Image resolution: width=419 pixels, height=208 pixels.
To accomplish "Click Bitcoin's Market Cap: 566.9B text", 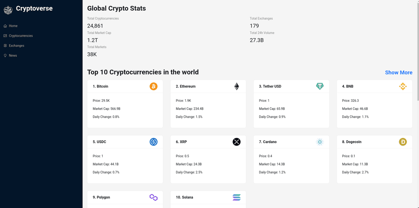I will coord(106,109).
